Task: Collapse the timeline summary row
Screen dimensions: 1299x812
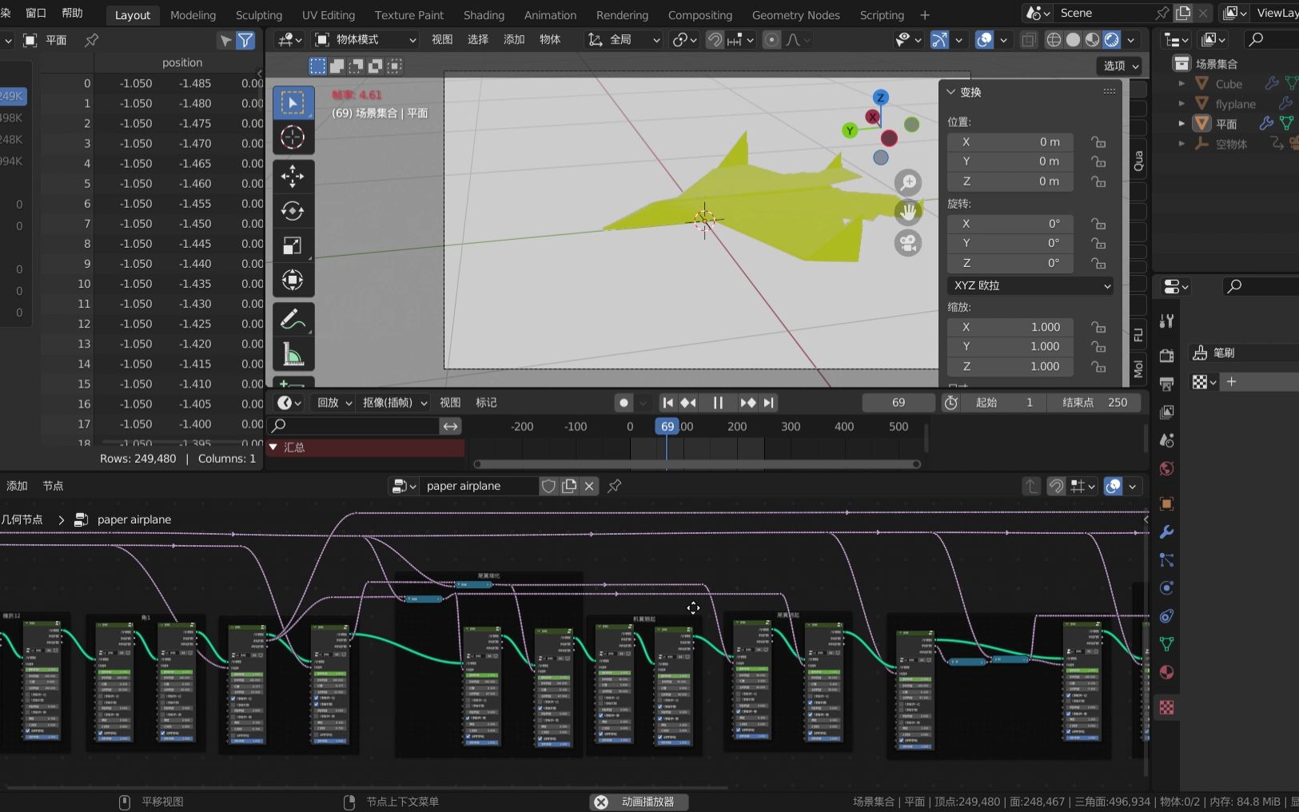Action: [x=273, y=448]
